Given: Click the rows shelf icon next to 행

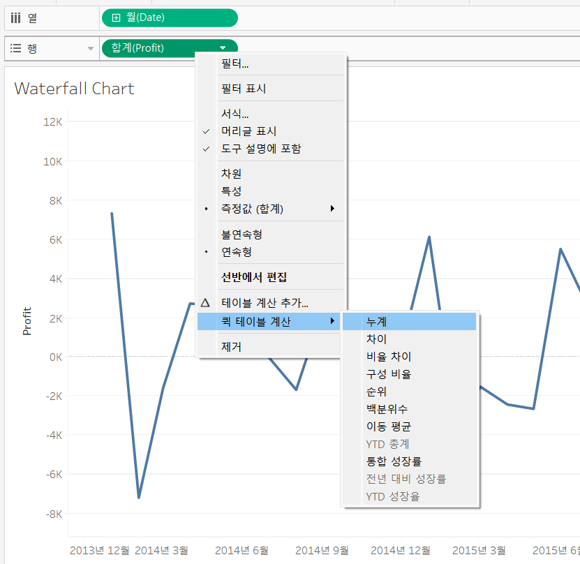Looking at the screenshot, I should [x=15, y=48].
